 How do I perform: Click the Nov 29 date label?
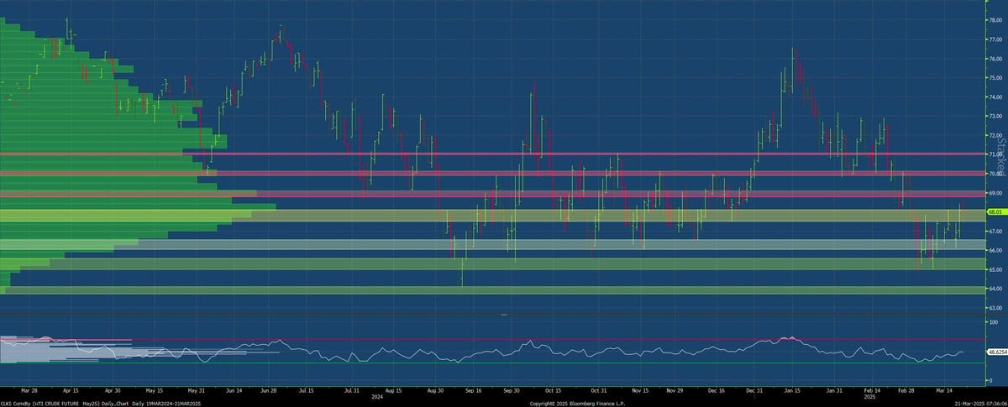675,390
